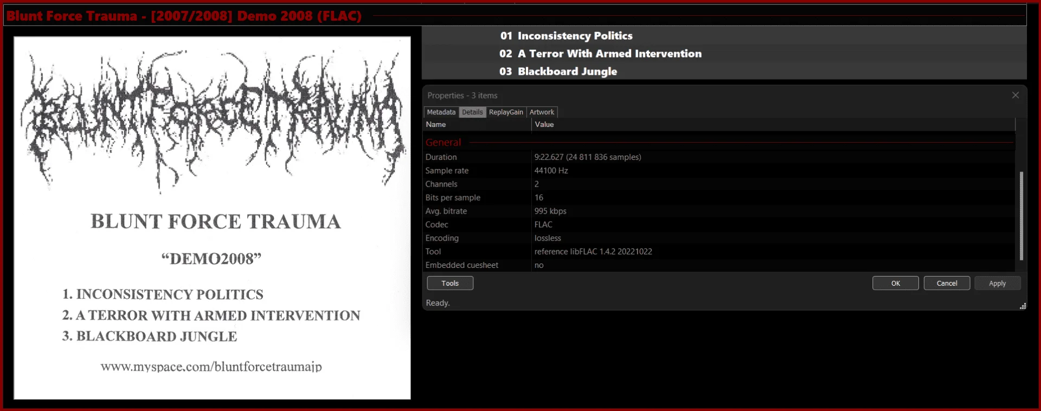
Task: Click the Ready status text
Action: click(x=438, y=303)
